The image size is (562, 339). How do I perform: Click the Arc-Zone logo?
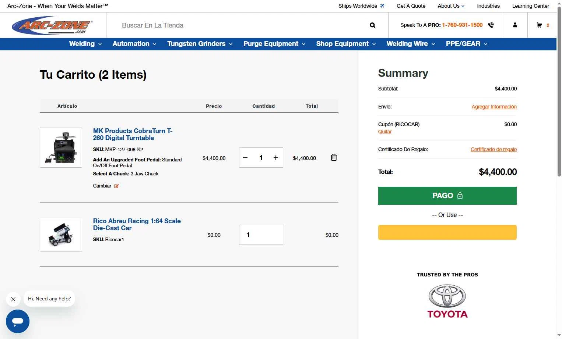pos(52,25)
